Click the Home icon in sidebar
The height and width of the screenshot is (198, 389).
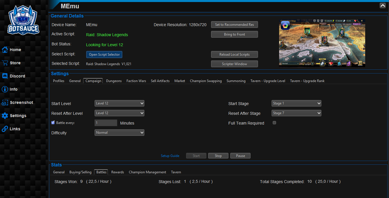tap(5, 50)
